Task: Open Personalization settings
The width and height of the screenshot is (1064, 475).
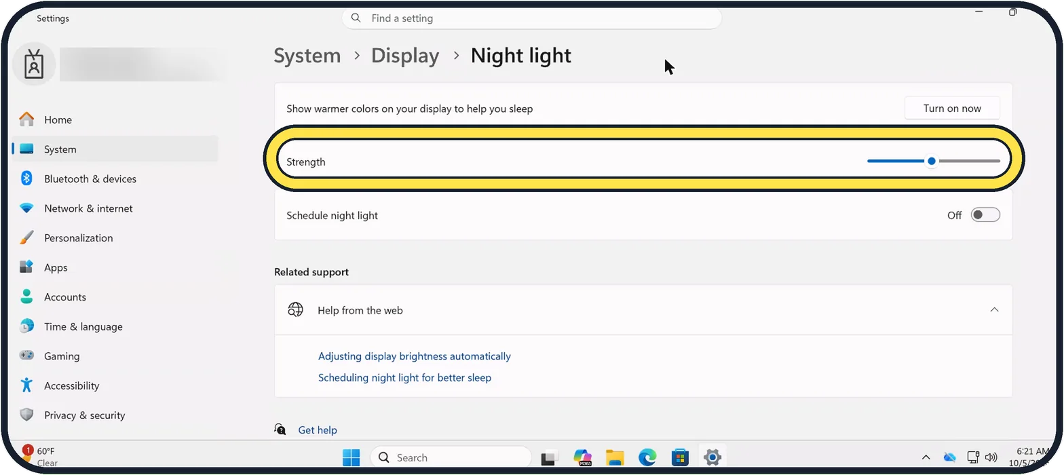Action: click(115, 237)
